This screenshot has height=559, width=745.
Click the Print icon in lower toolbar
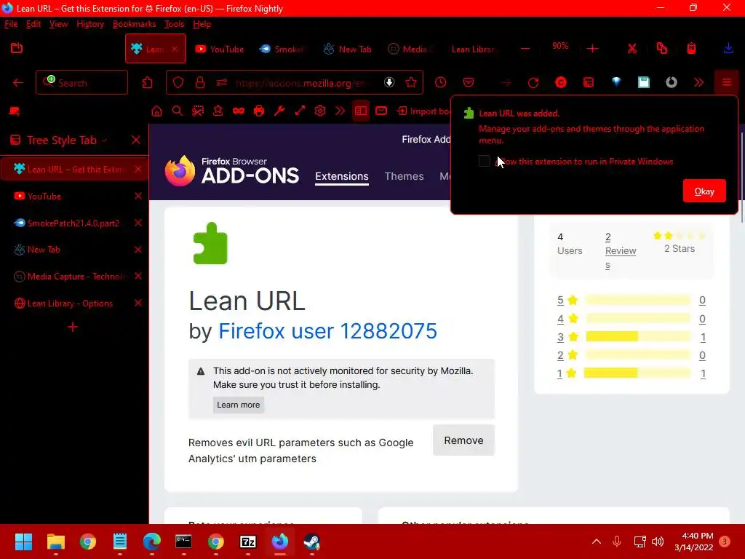point(259,111)
